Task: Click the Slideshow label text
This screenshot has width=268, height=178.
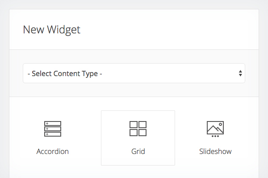Action: pos(215,151)
